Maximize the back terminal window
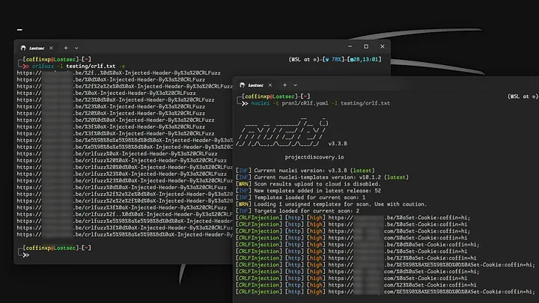539x303 pixels. (x=366, y=46)
